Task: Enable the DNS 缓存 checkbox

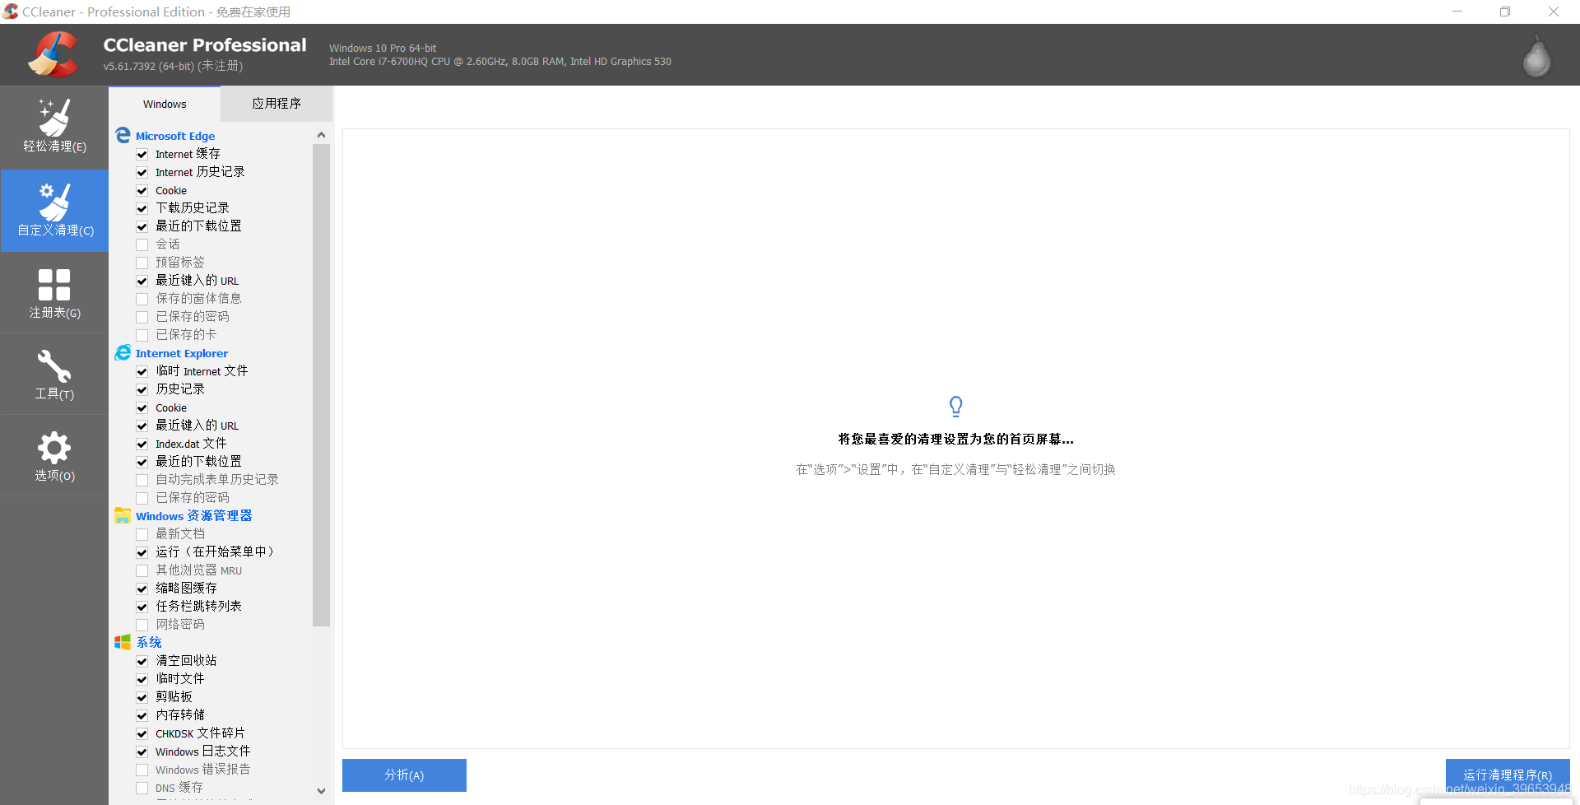Action: (x=142, y=788)
